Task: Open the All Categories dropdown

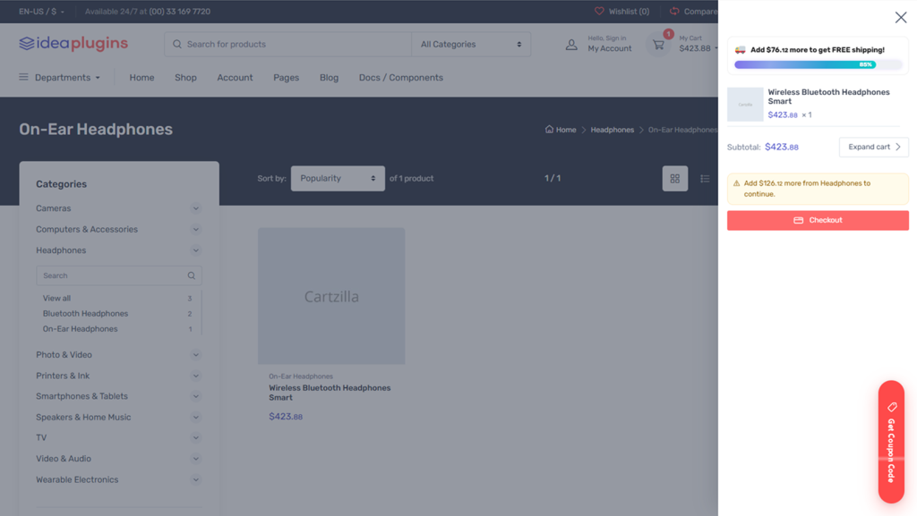Action: (471, 45)
